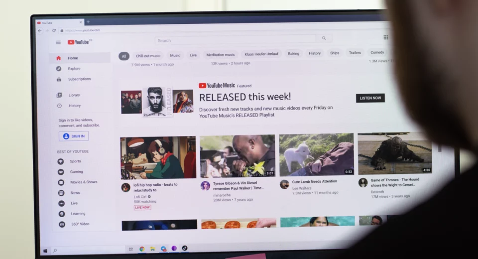Click the Subscriptions sidebar icon
Viewport: 478px width, 259px height.
(x=59, y=79)
